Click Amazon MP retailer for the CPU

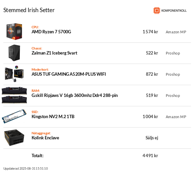coord(176,32)
